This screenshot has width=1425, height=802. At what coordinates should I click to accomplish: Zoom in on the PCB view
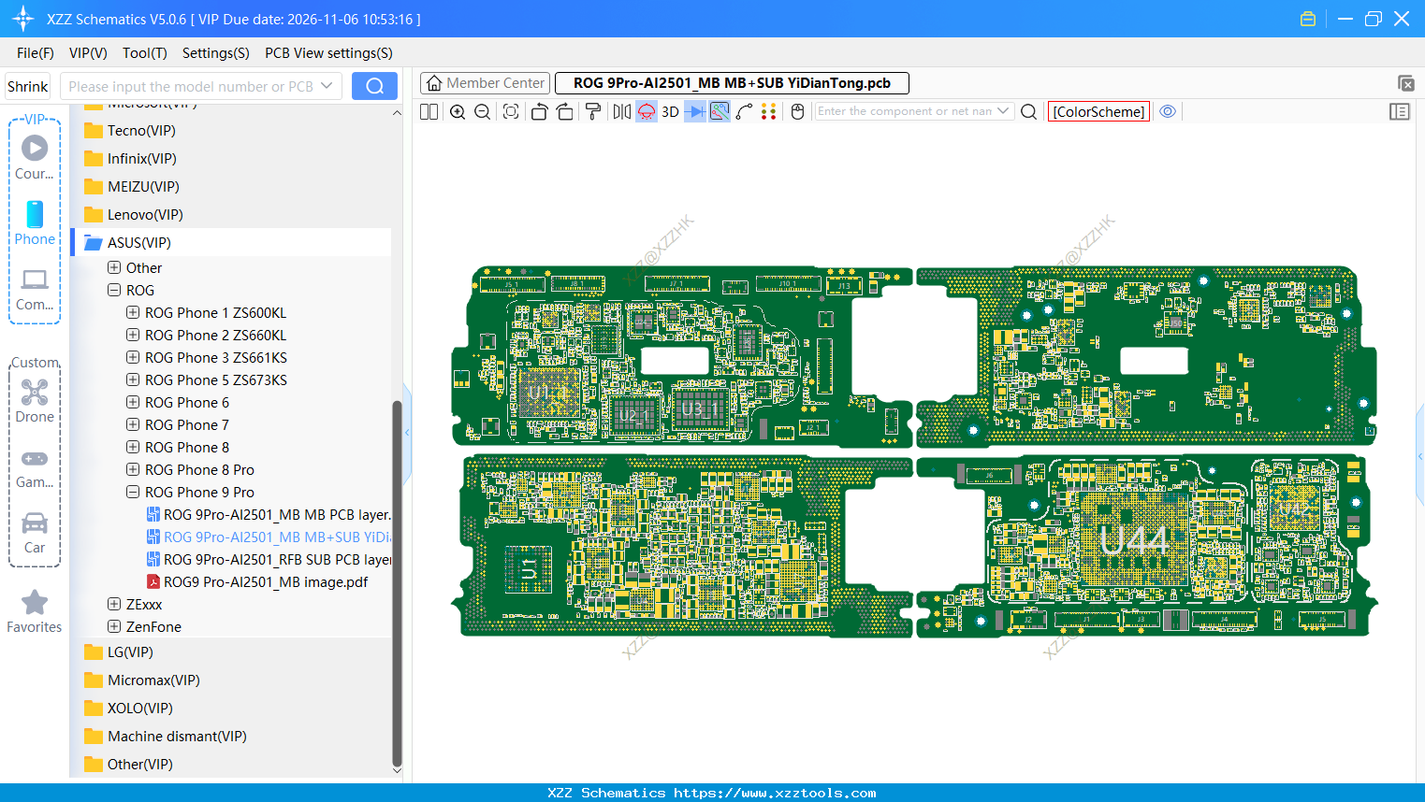pos(458,111)
